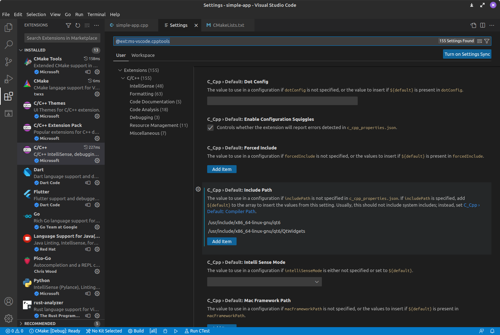This screenshot has height=335, width=500.
Task: Expand the RECOMMENDED extensions section
Action: [61, 324]
